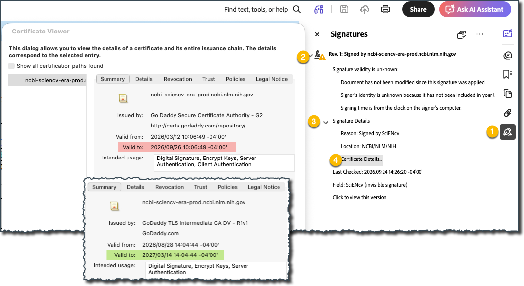
Task: Select Summary tab in lower inset panel
Action: tap(105, 187)
